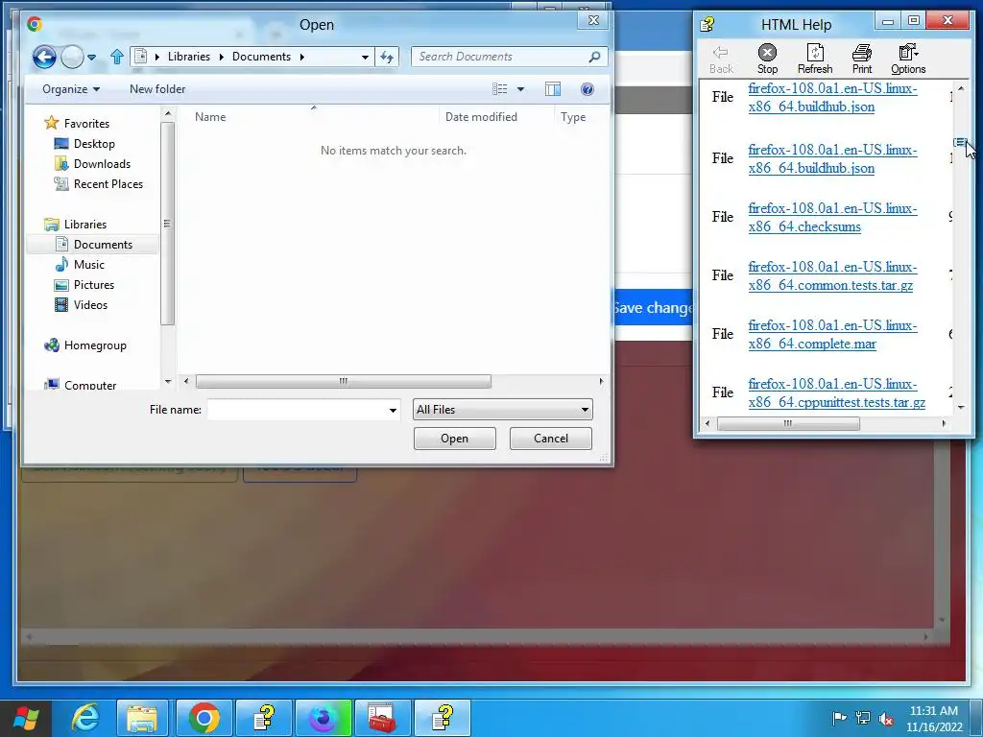Image resolution: width=983 pixels, height=737 pixels.
Task: Click the Forward arrow in Open dialog
Action: pos(72,57)
